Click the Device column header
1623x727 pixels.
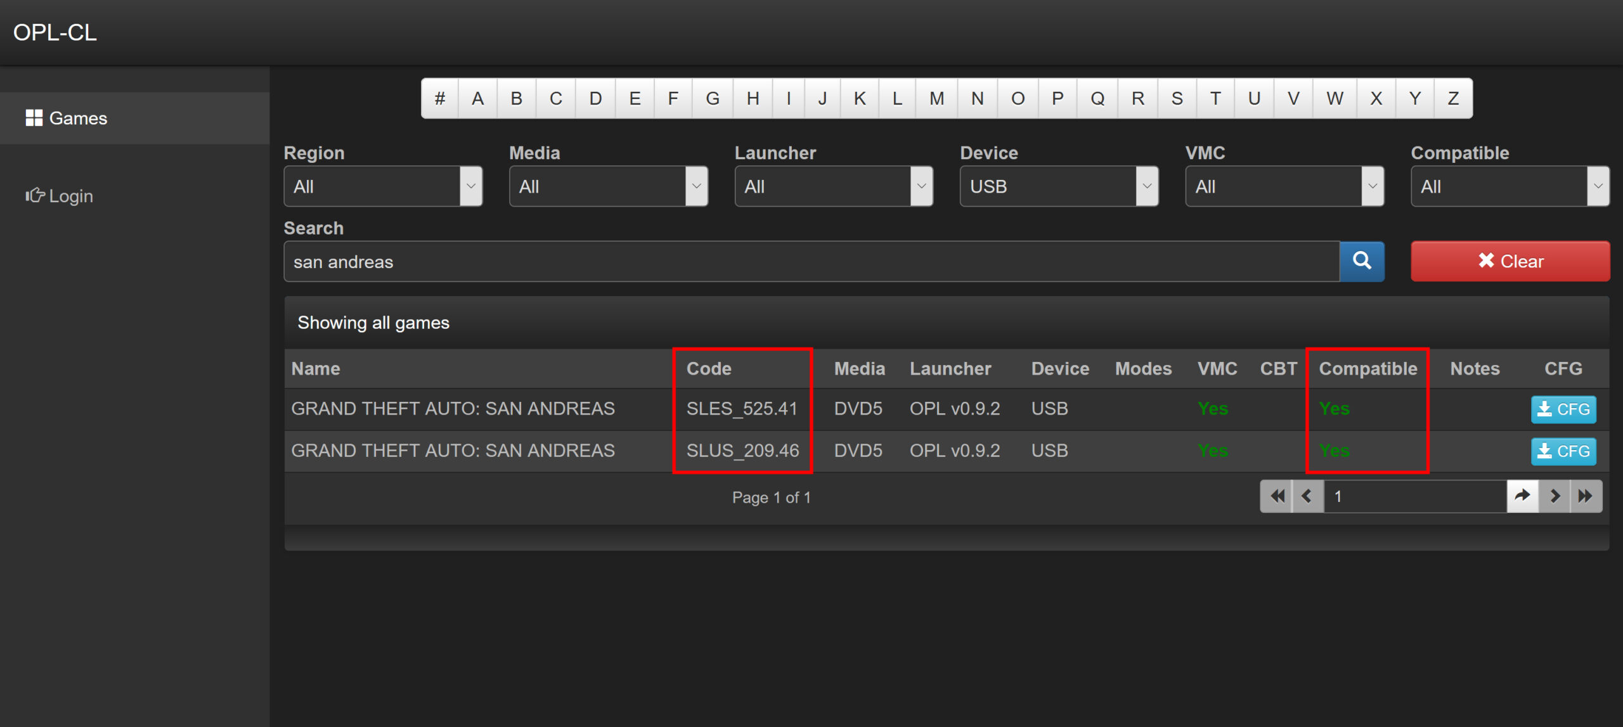(1060, 369)
